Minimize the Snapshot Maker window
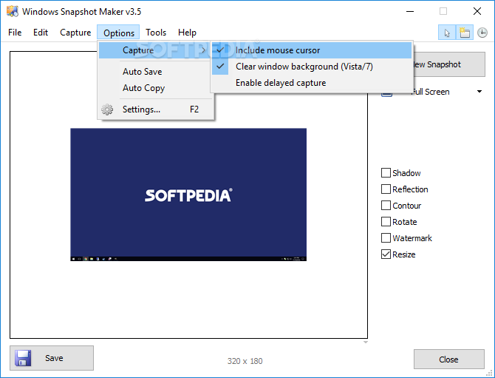This screenshot has height=378, width=495. click(x=410, y=12)
